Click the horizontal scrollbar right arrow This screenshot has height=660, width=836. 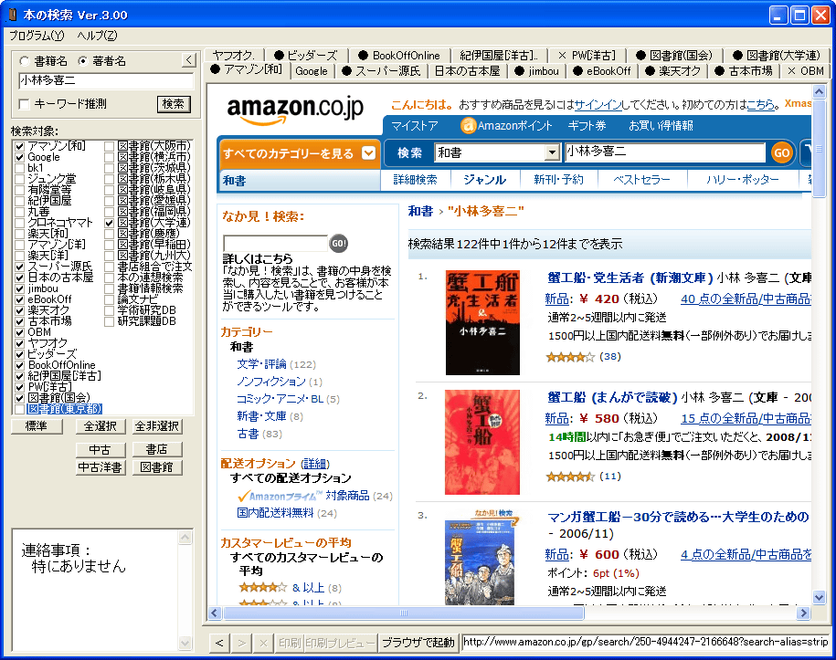pyautogui.click(x=803, y=613)
